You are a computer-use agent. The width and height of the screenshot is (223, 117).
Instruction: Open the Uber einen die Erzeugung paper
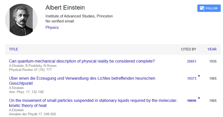pos(82,81)
